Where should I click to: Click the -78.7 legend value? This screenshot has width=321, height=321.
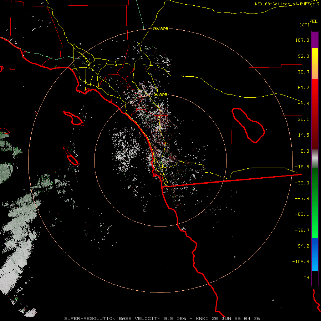pos(302,230)
